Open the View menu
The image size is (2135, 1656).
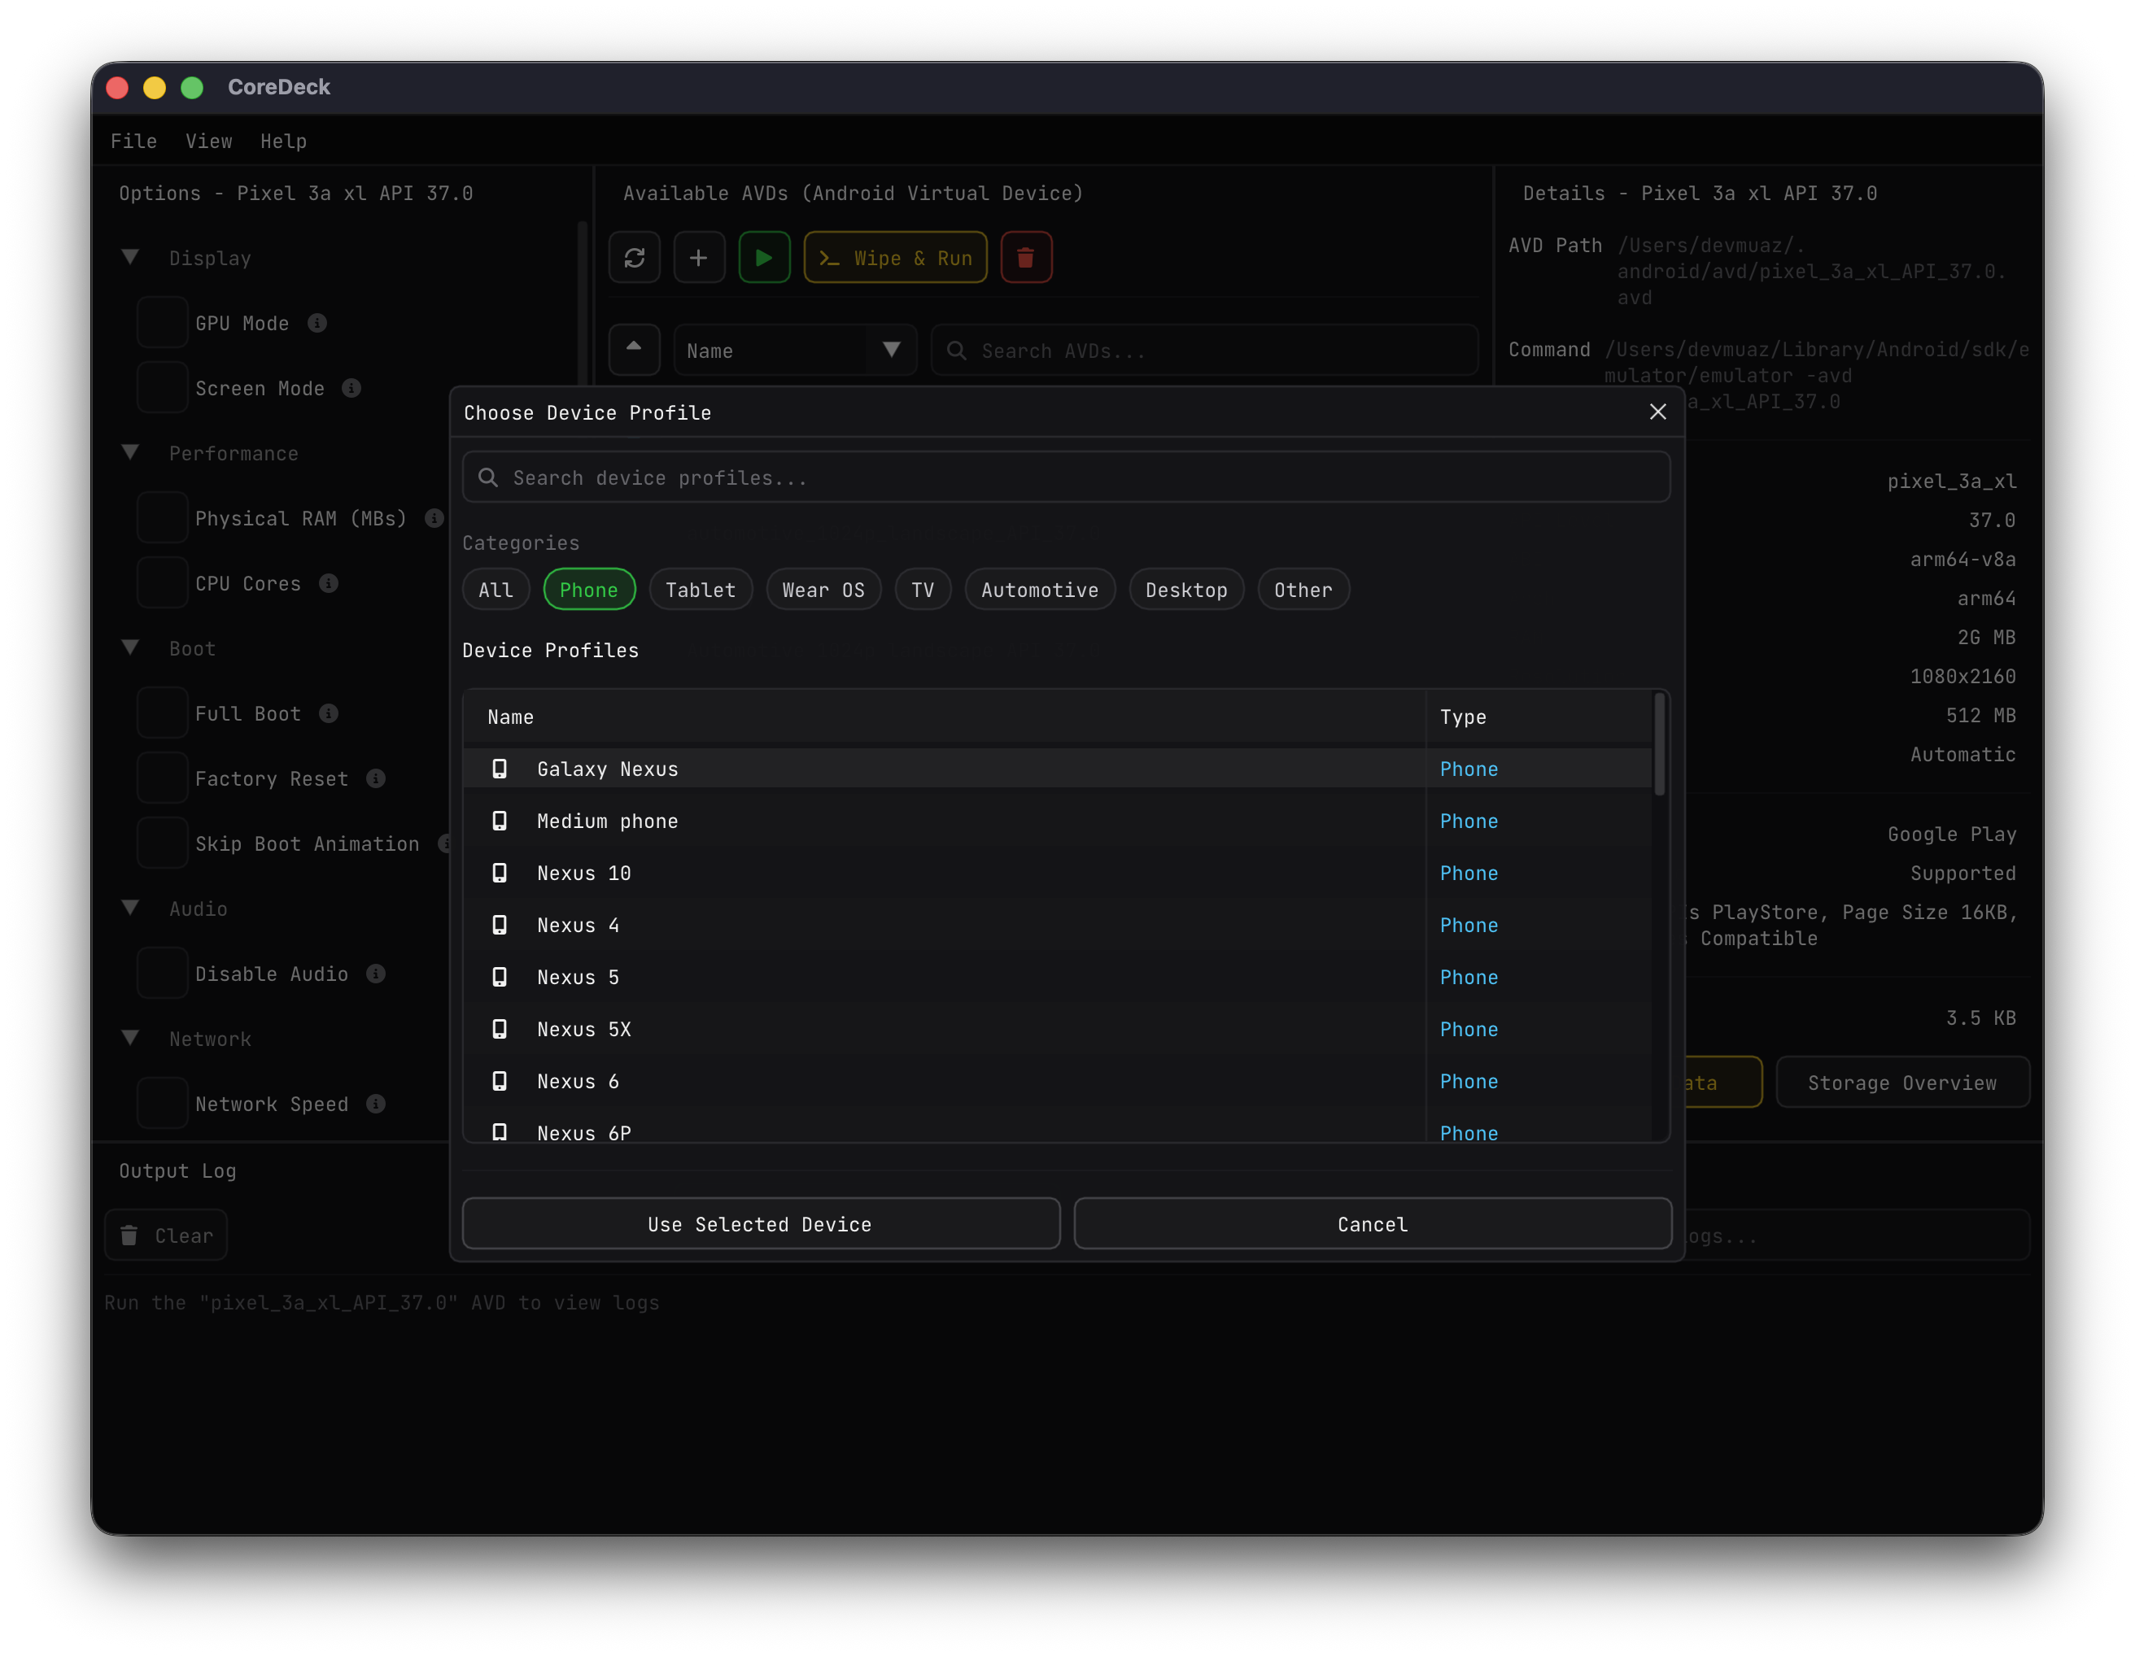tap(209, 141)
